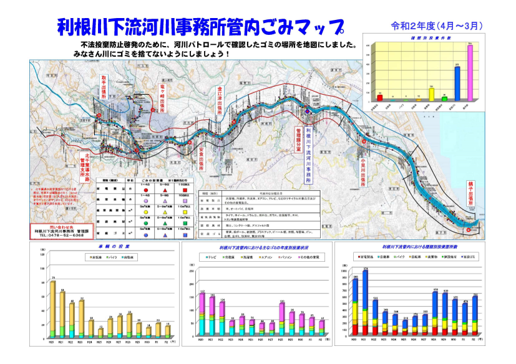Image resolution: width=516 pixels, height=364 pixels.
Task: Select the purple triangle 廃棄車輌 legend symbol
Action: [165, 201]
